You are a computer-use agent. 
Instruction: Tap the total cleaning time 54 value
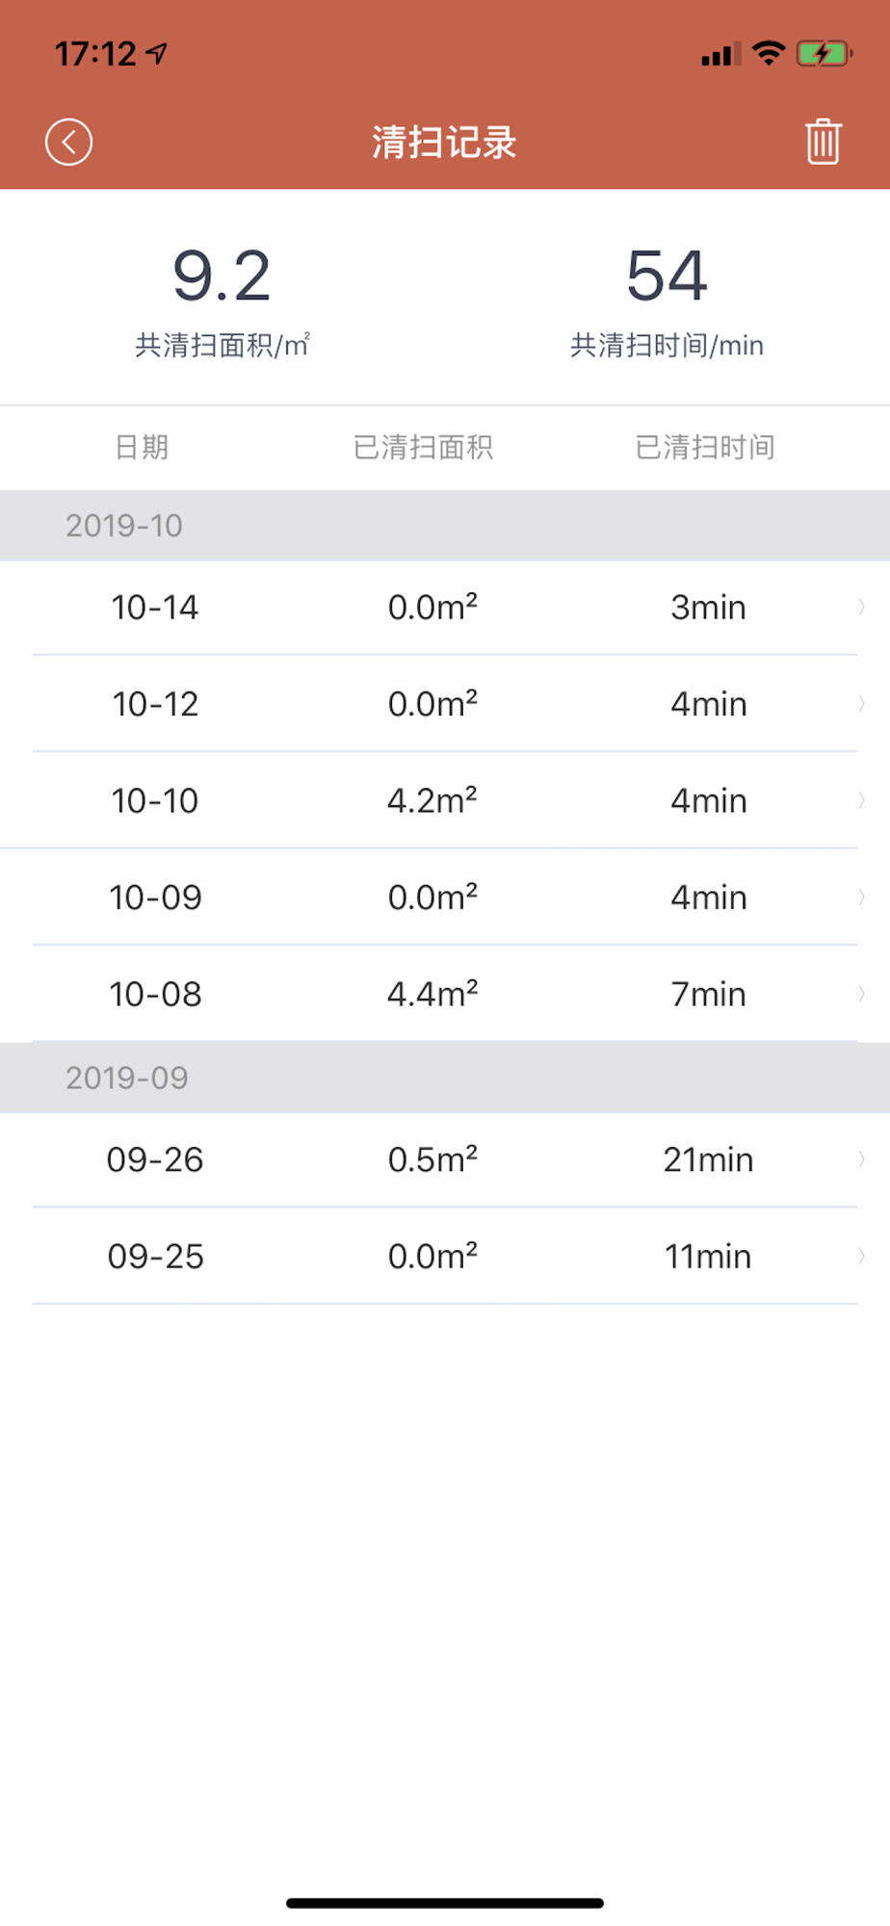point(667,276)
